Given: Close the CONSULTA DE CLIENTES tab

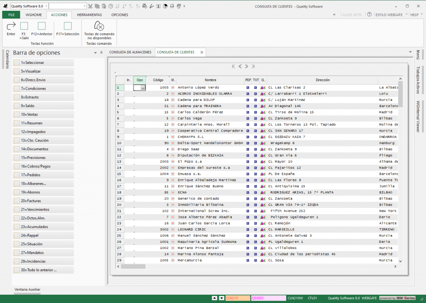Looking at the screenshot, I should coord(202,52).
